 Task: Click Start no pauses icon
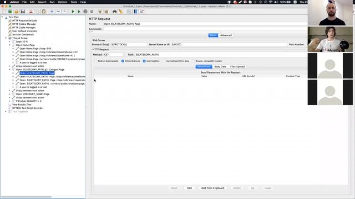[x=79, y=11]
